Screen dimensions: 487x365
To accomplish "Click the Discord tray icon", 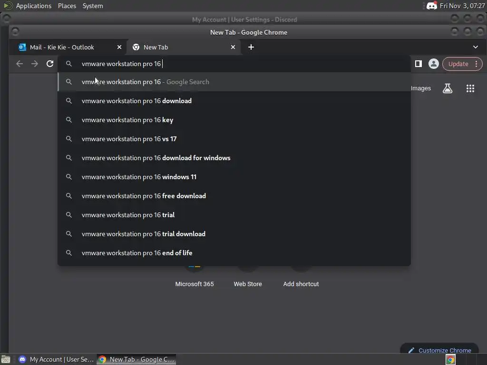I will tap(432, 6).
